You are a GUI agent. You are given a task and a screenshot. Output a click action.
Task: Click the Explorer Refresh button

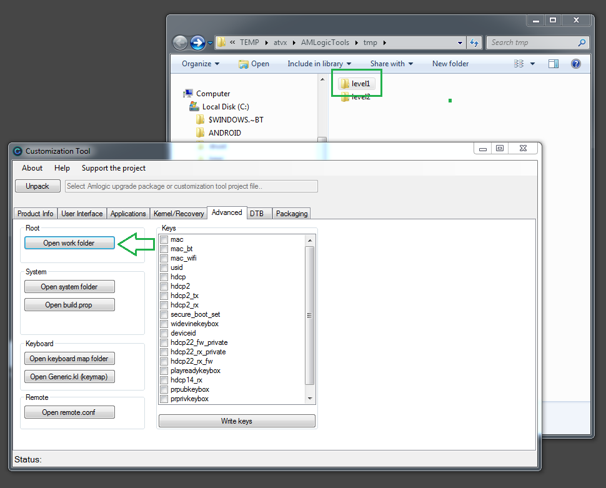474,42
